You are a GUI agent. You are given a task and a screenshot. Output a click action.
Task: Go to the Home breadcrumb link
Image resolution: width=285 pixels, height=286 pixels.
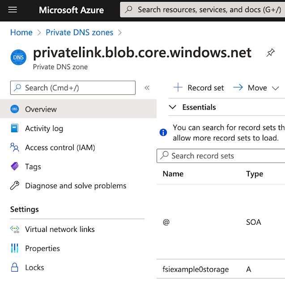[21, 33]
